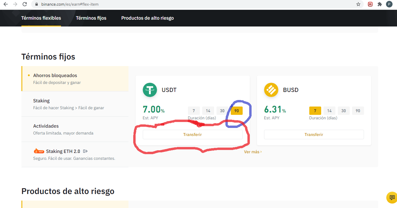
Task: Switch to Términos flexibles tab
Action: point(41,18)
